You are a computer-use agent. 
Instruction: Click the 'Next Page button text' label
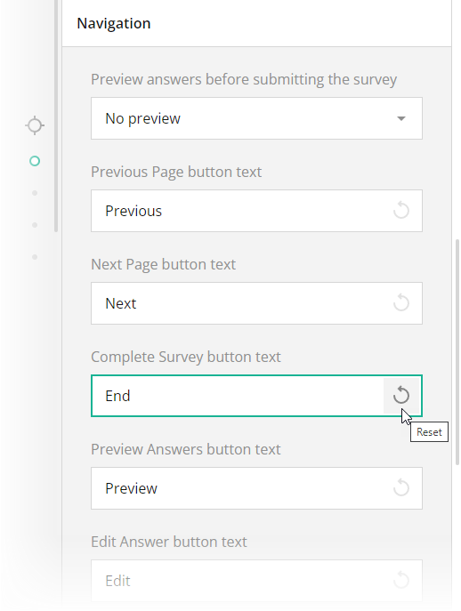163,264
